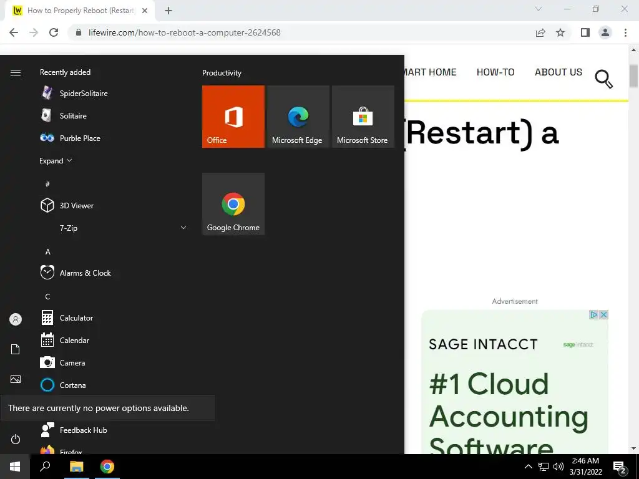Viewport: 639px width, 479px height.
Task: Jump to the letter A section header
Action: (x=47, y=252)
